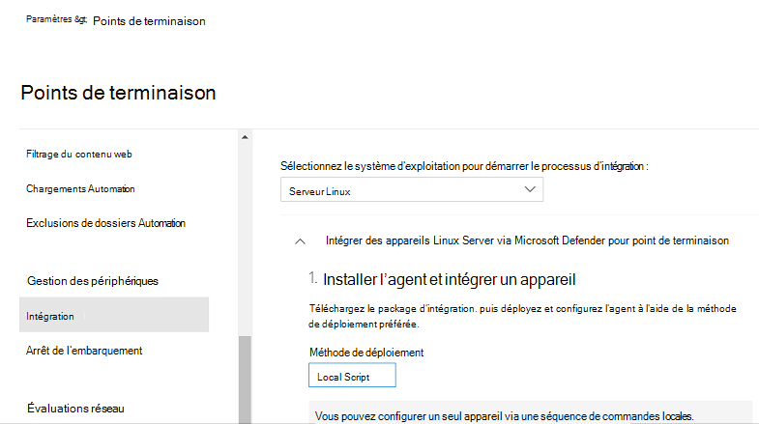Open Filtrage du contenu web settings

pyautogui.click(x=79, y=155)
